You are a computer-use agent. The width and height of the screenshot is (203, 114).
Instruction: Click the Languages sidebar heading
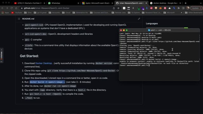(x=152, y=23)
